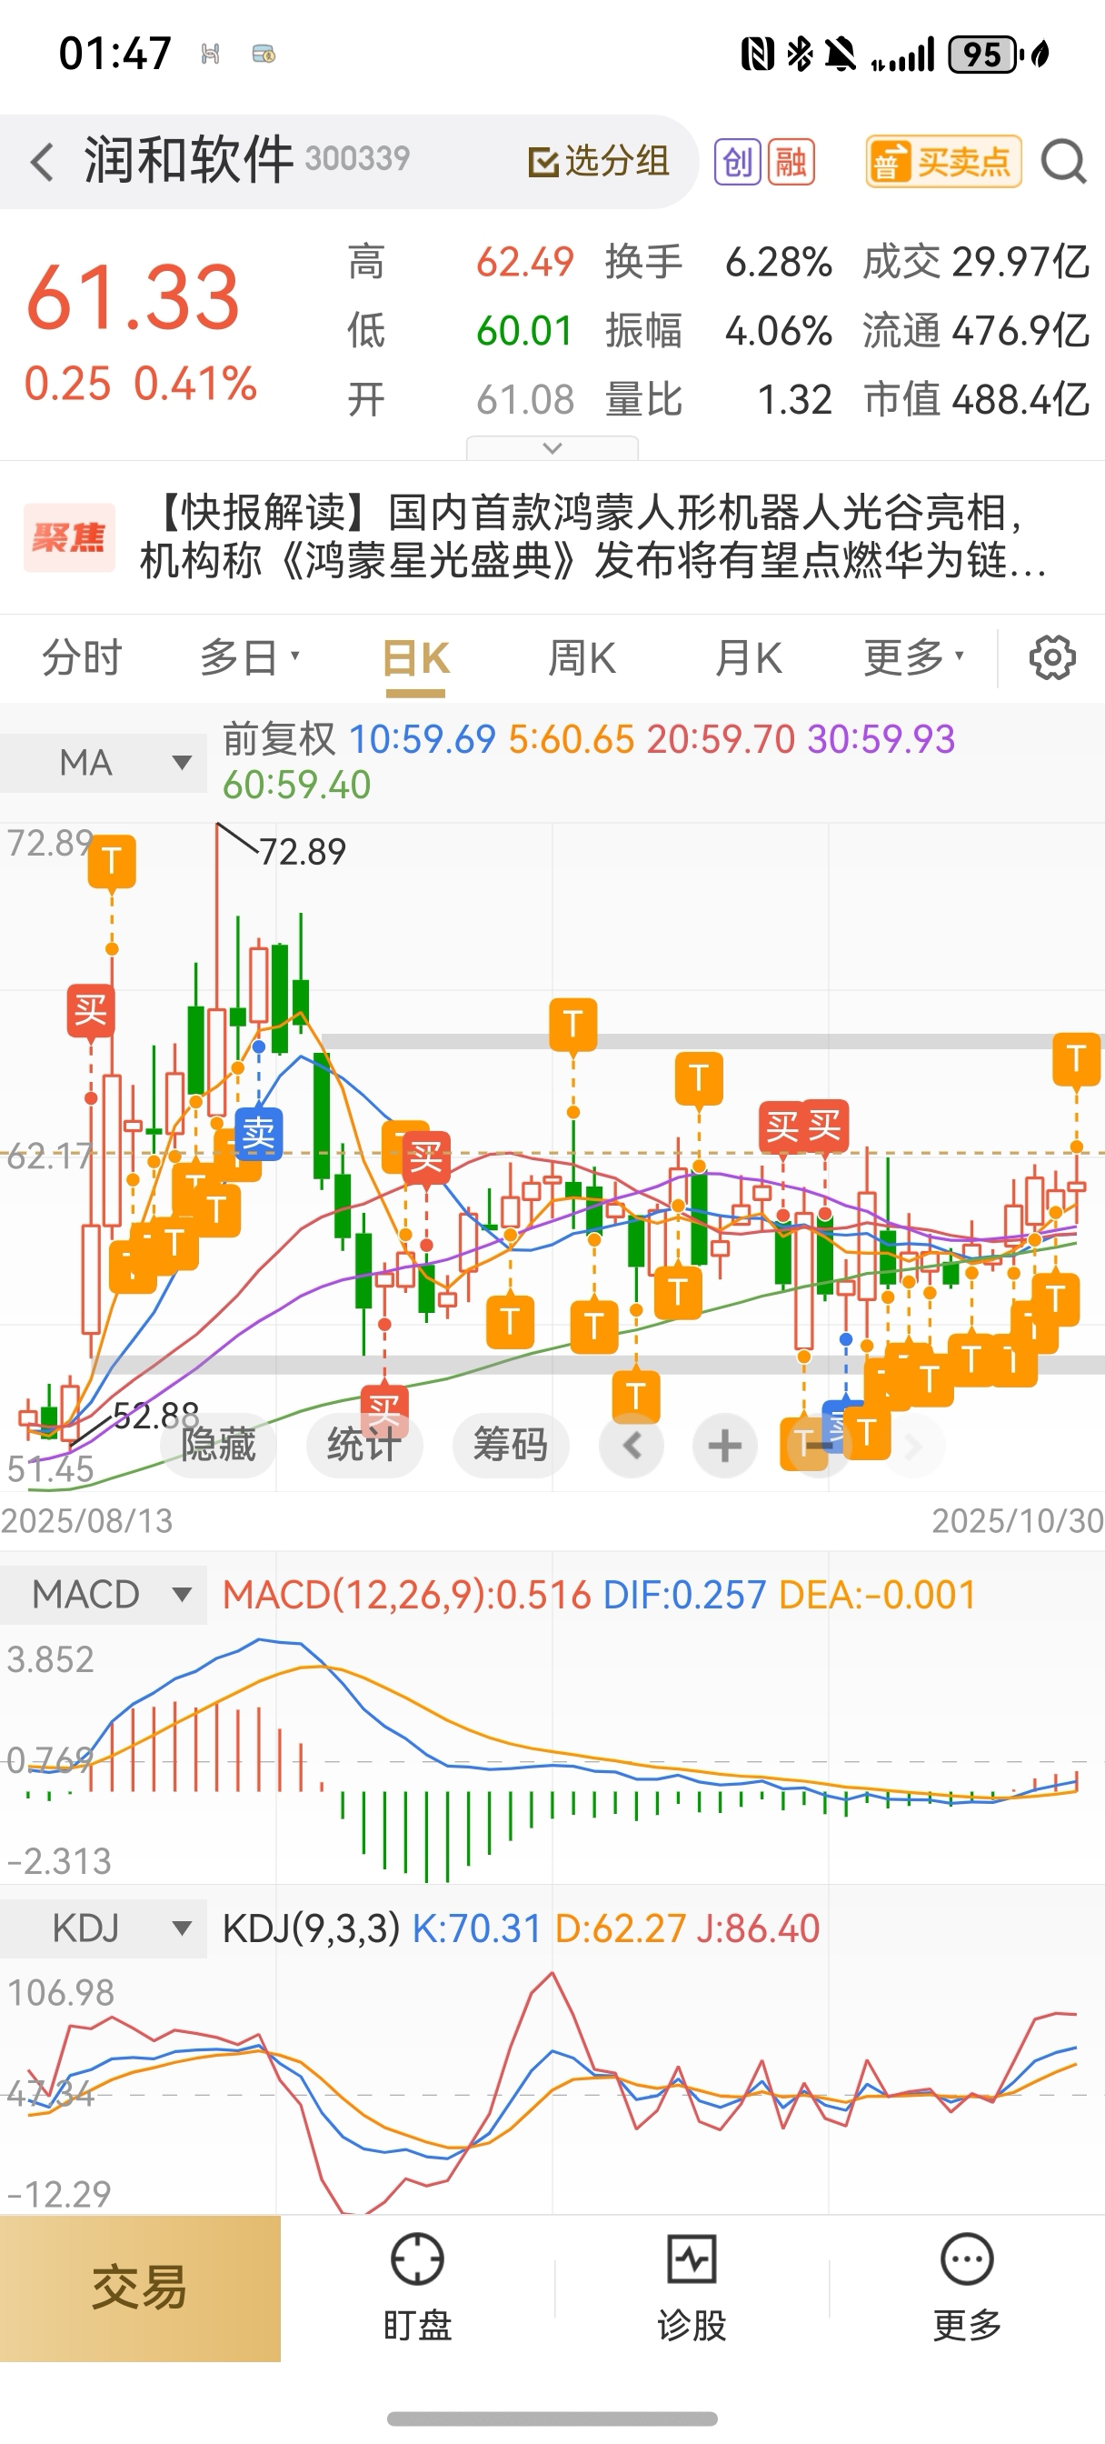
Task: Tap the current price 61.33
Action: tap(133, 298)
